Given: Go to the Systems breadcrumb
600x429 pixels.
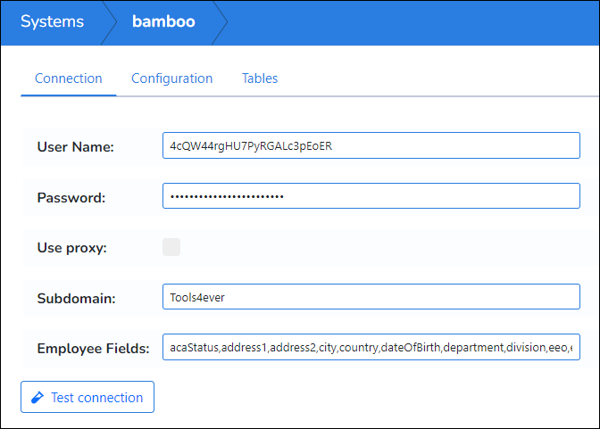Looking at the screenshot, I should [x=52, y=21].
